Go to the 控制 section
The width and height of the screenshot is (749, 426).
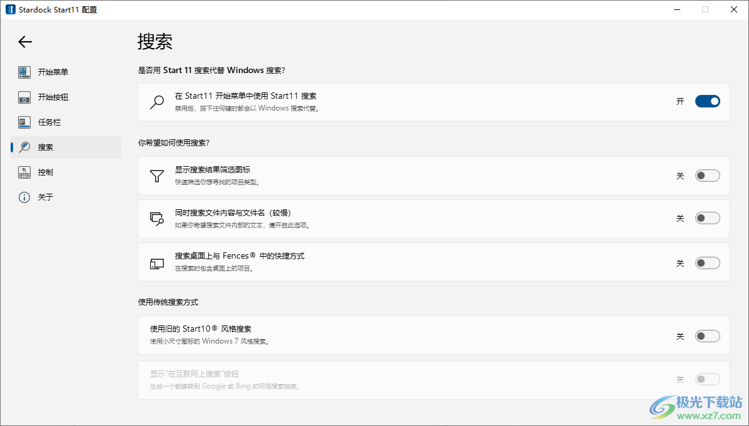(66, 172)
